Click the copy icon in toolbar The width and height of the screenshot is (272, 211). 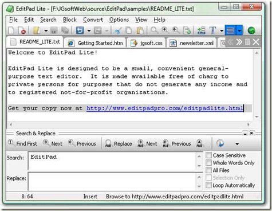(x=129, y=30)
